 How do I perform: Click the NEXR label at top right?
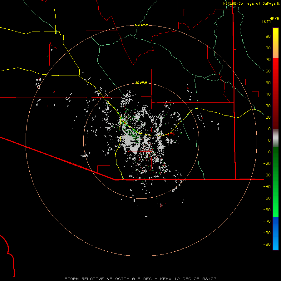pyautogui.click(x=274, y=19)
